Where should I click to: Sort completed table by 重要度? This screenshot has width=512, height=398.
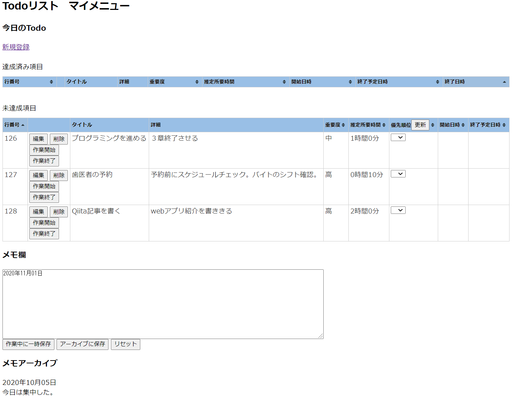pos(175,82)
